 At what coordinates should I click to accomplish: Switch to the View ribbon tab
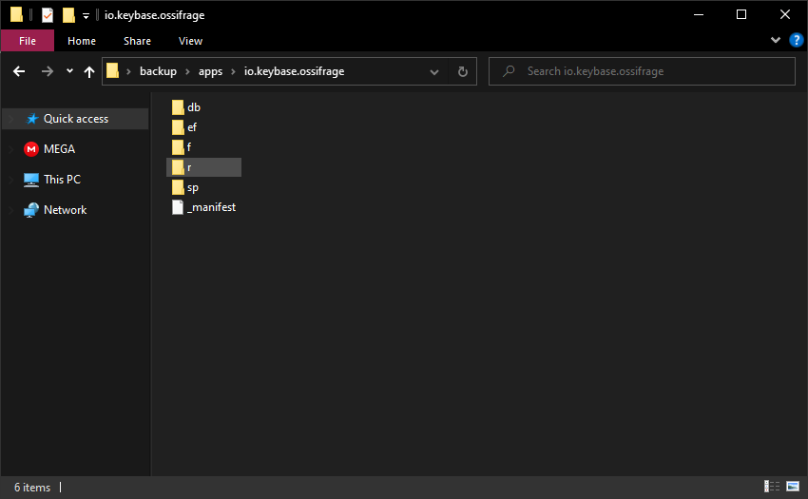click(x=190, y=41)
